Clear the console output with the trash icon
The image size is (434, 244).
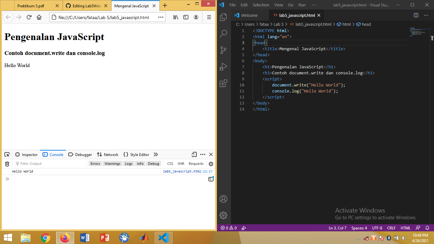(x=7, y=163)
